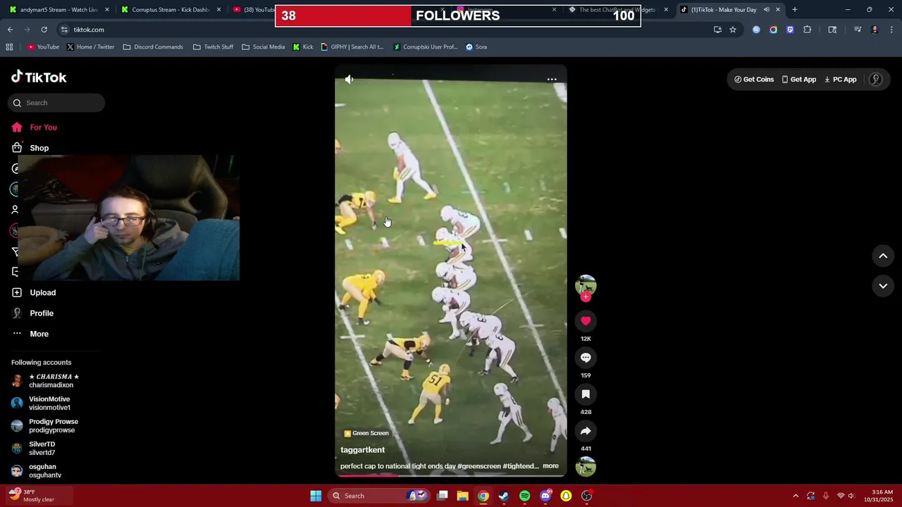Expand the caption with 'more'
Screen dimensions: 902x507
(550, 466)
